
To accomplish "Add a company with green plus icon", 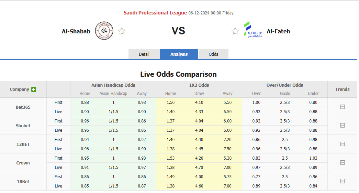I will (34, 89).
